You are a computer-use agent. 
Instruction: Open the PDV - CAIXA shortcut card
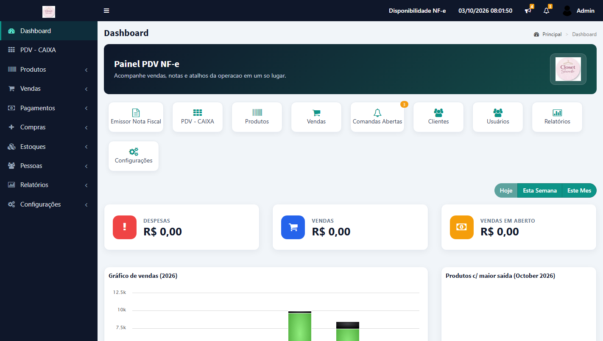(x=198, y=117)
